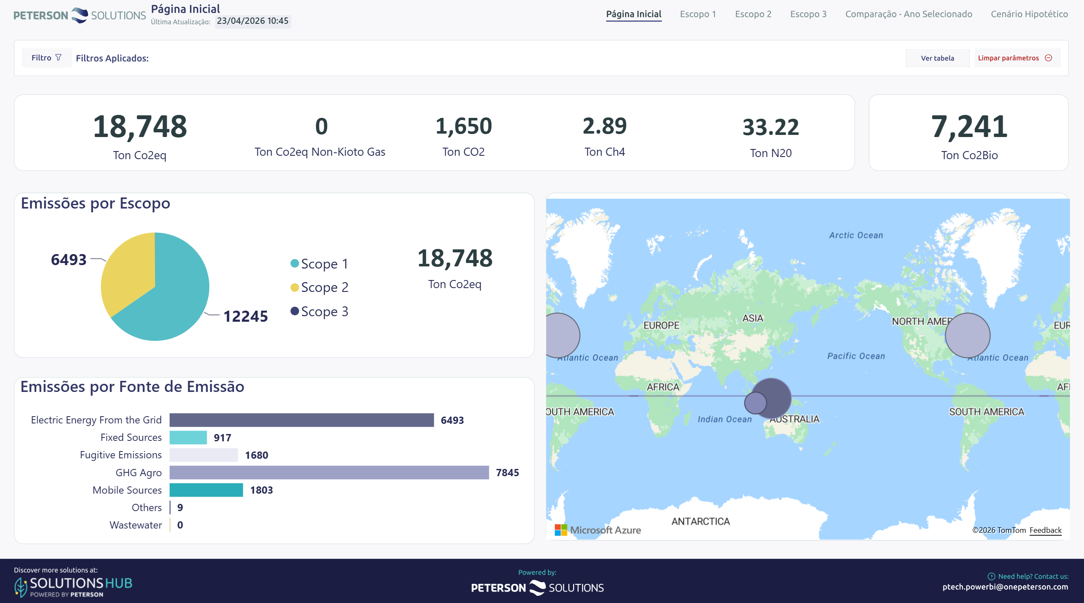Screen dimensions: 1084x603
Task: Click the Feedback link on the map
Action: [x=1045, y=530]
